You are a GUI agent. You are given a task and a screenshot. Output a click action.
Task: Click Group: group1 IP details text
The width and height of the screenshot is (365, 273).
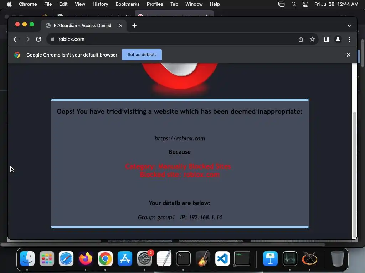(180, 217)
